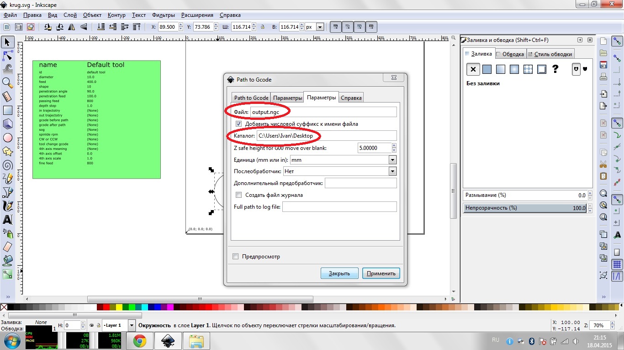
Task: Expand the 'Послеобработчик' dropdown
Action: coord(392,171)
